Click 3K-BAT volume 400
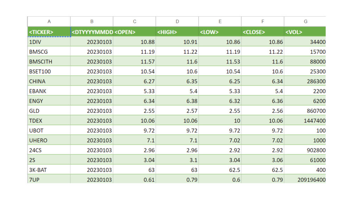Viewport: 360px width, 211px height. [x=305, y=170]
